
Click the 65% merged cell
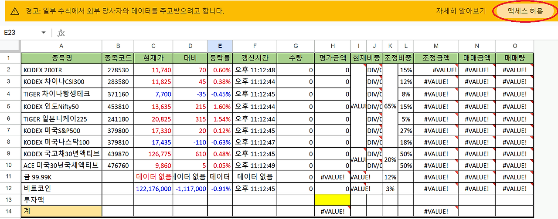pos(390,106)
